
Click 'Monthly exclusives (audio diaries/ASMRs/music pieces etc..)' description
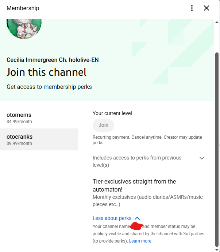148,201
